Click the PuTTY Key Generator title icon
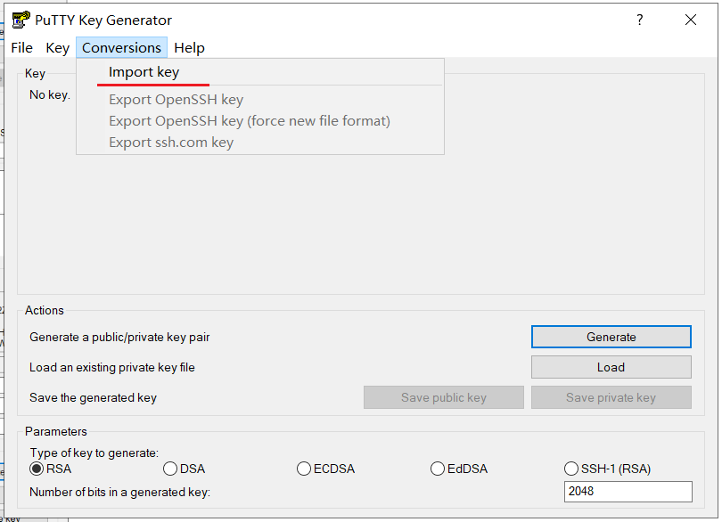 tap(21, 20)
